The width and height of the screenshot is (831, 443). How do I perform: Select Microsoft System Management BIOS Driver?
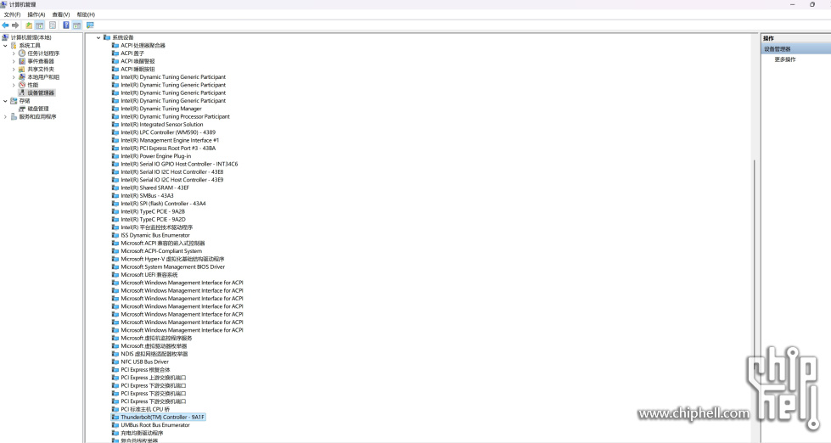173,267
